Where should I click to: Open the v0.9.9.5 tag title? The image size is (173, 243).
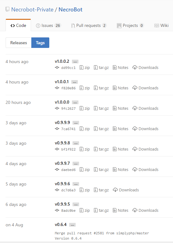click(62, 204)
